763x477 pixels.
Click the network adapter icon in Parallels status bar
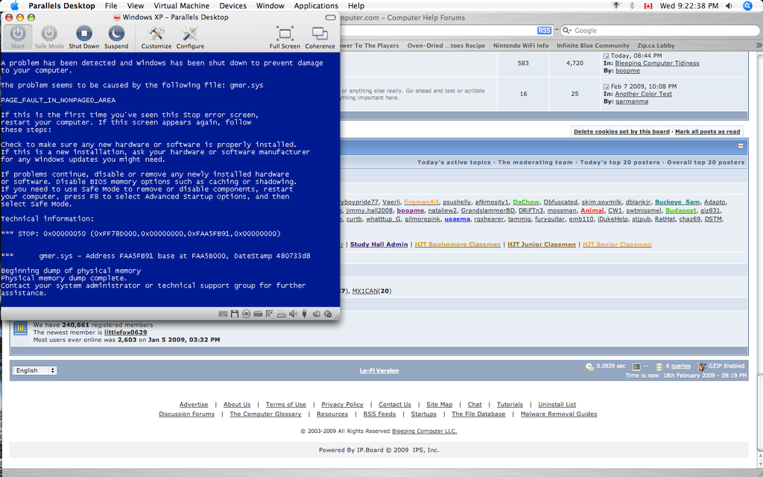click(x=270, y=314)
